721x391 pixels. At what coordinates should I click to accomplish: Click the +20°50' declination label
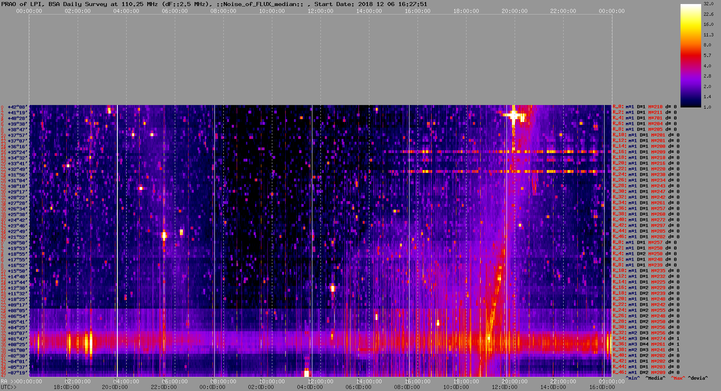coord(18,243)
